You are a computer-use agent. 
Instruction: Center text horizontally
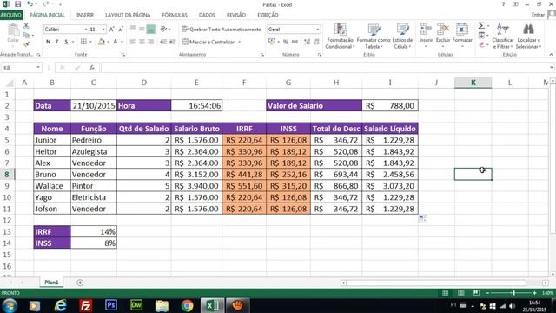pos(142,42)
